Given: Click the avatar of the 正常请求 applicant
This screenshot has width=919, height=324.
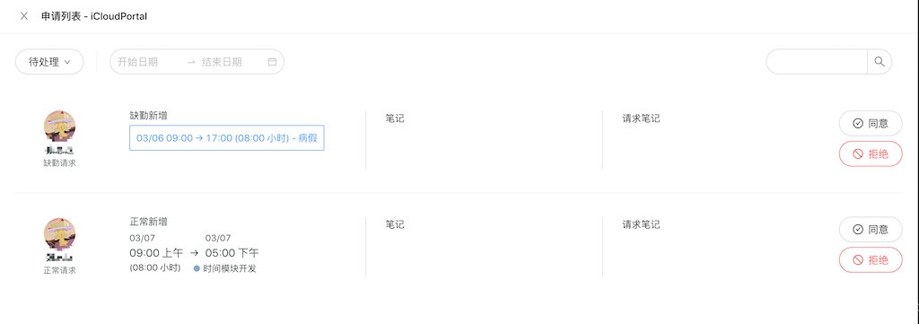Looking at the screenshot, I should pos(60,233).
